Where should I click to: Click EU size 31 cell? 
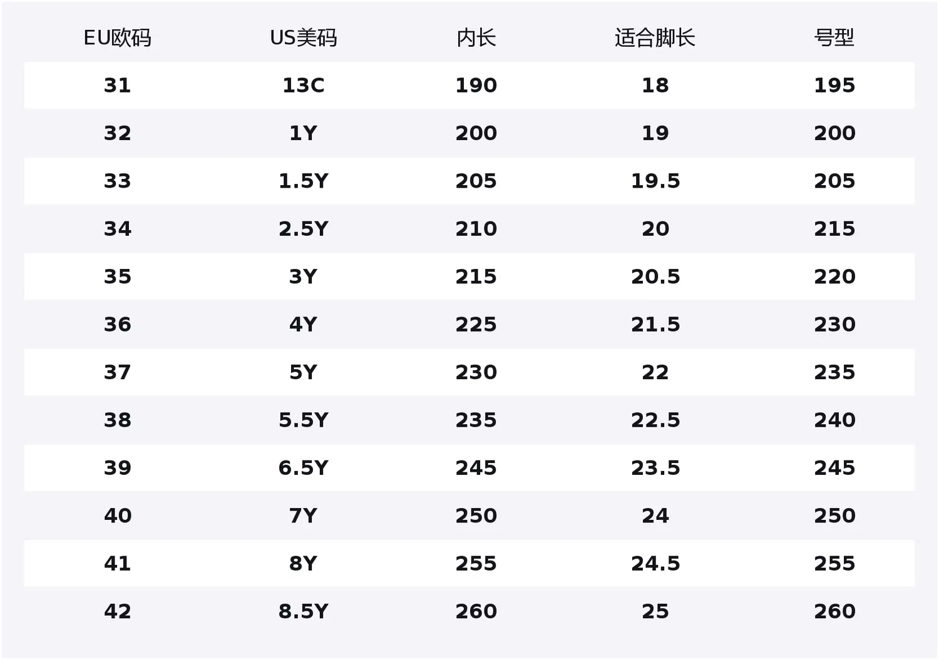(117, 85)
